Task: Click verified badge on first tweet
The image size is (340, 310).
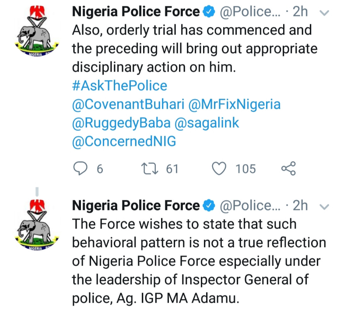Action: click(210, 12)
